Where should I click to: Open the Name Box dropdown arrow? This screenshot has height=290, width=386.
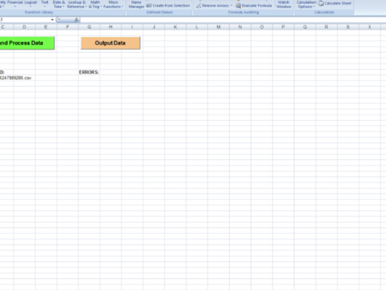pos(51,20)
